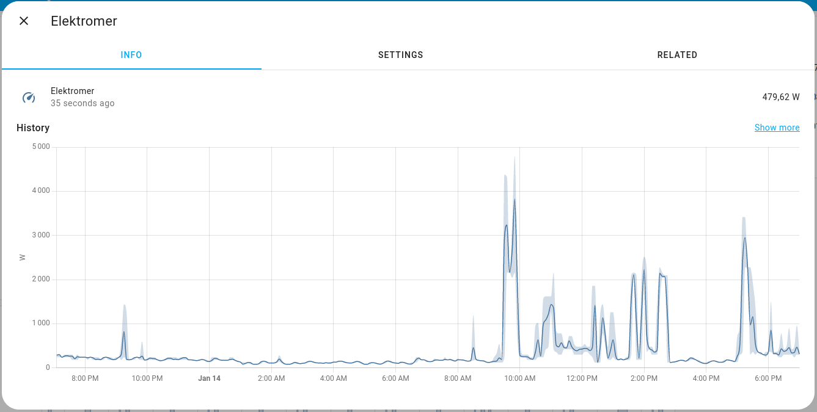Click the 35 seconds ago timestamp
The image size is (817, 412).
82,104
